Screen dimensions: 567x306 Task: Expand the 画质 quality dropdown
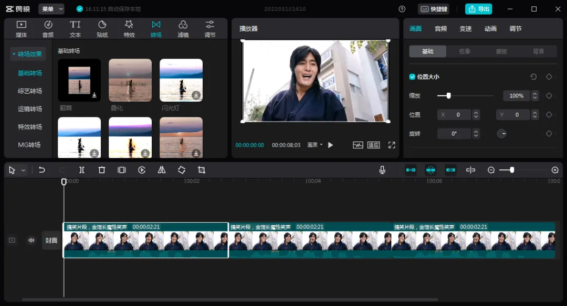[314, 145]
